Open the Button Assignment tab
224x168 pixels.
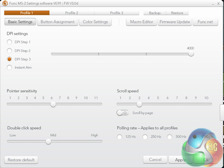pyautogui.click(x=58, y=22)
